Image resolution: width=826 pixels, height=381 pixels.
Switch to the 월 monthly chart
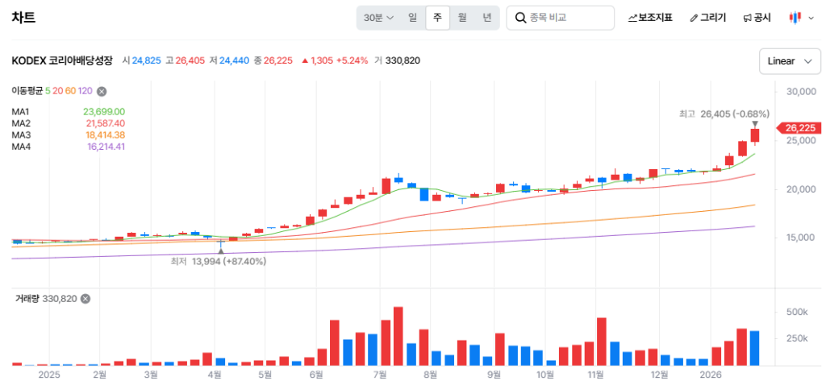[462, 18]
